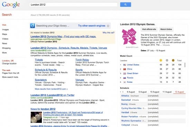Open Boxing in the schedule
Screen dimensions: 190x127
(124, 104)
